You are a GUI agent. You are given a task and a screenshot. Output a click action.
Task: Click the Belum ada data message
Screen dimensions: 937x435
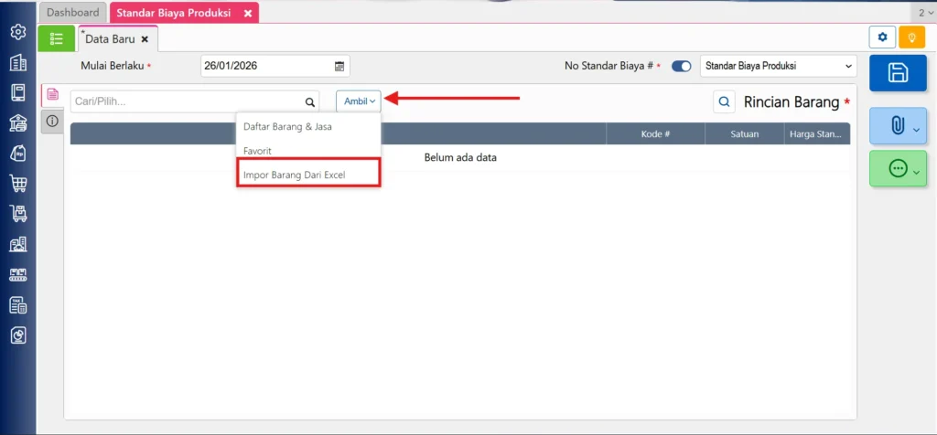[x=460, y=157]
